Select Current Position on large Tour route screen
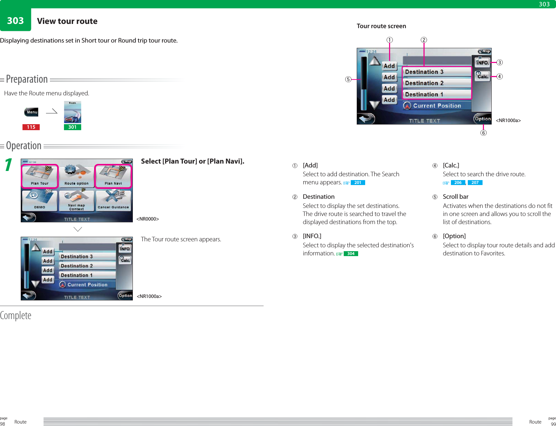The width and height of the screenshot is (556, 426). coord(437,106)
